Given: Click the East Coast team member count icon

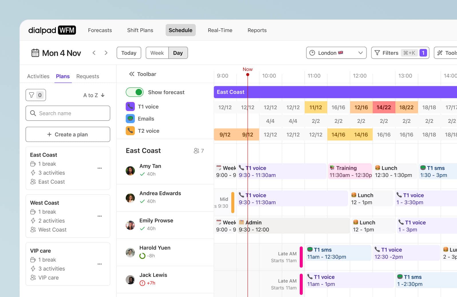Looking at the screenshot, I should click(x=196, y=151).
